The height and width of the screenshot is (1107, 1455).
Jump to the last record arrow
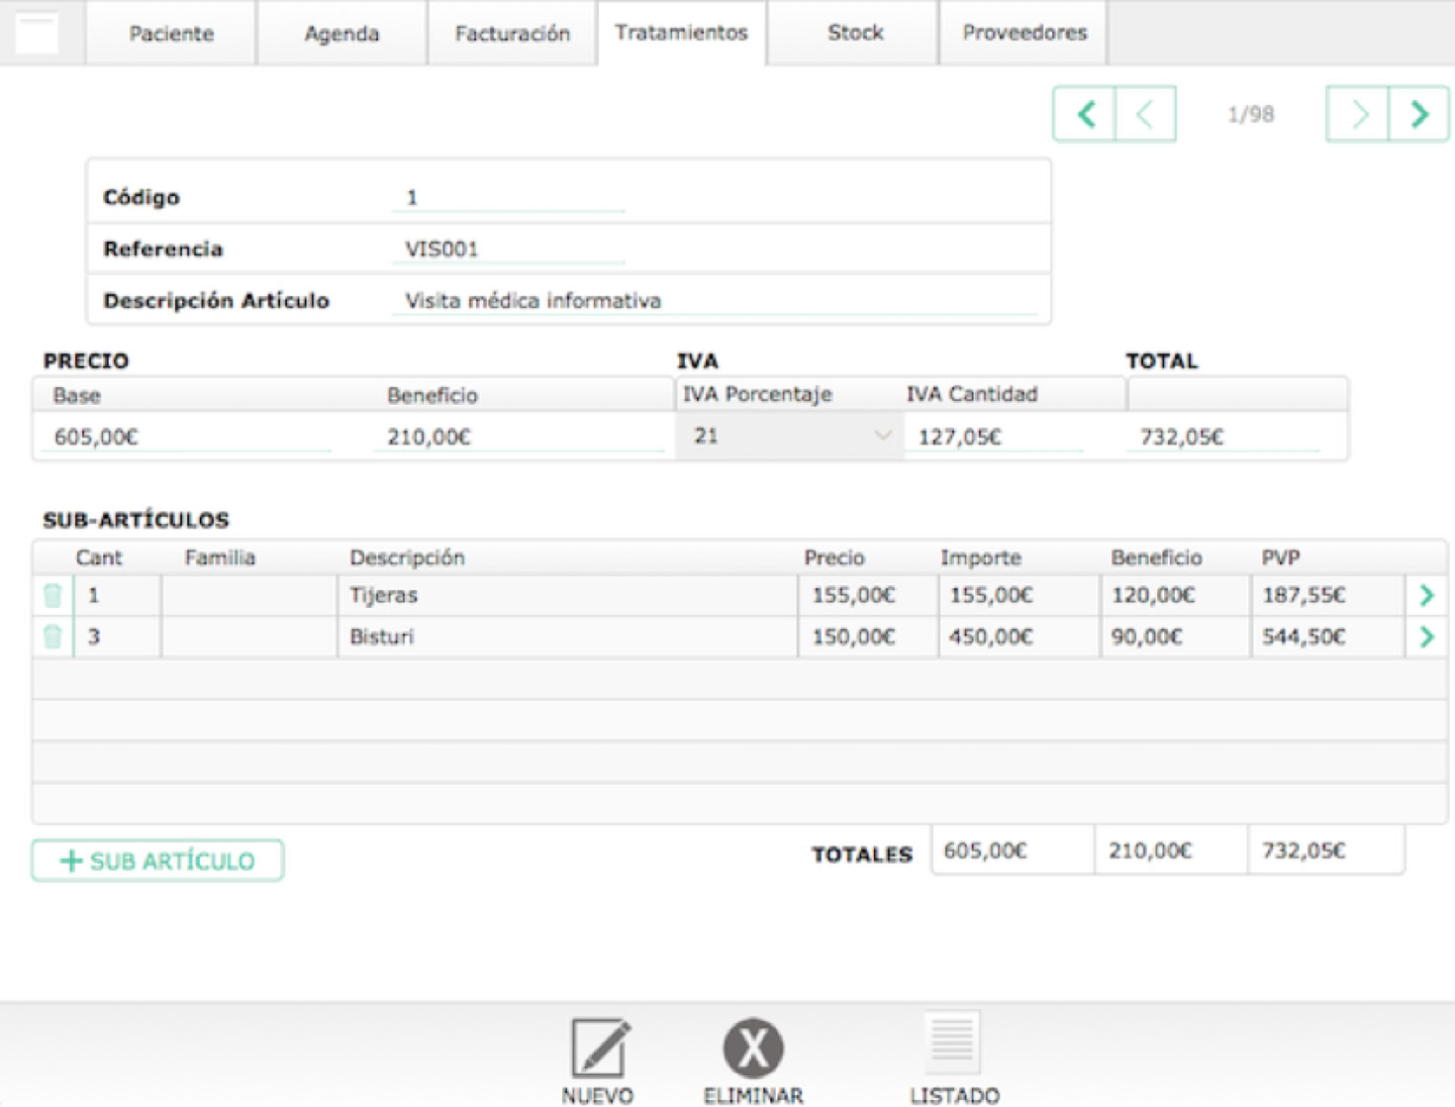point(1418,115)
